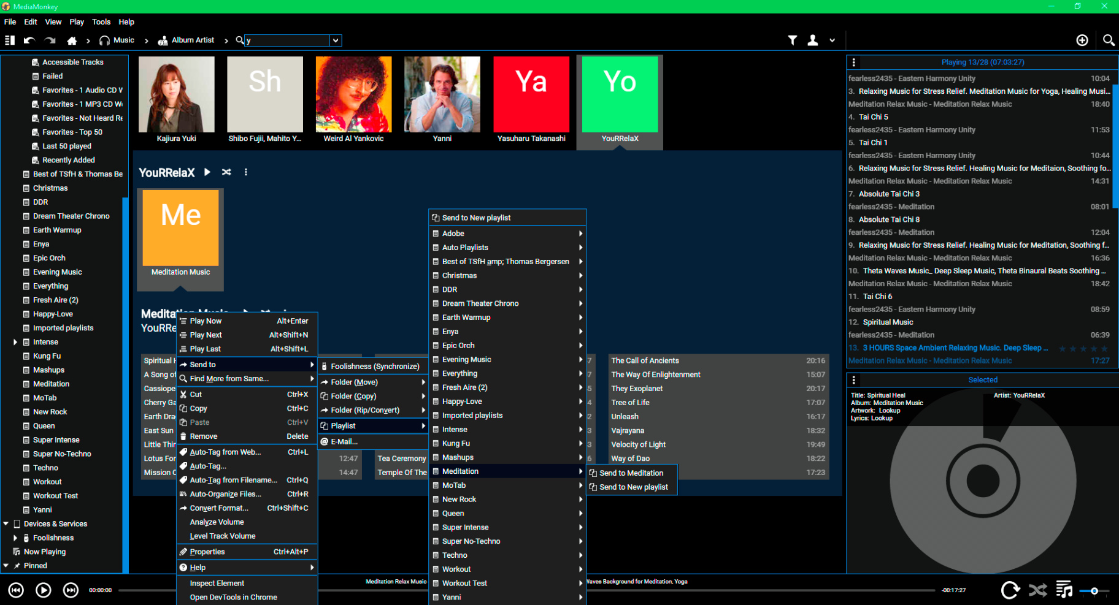The image size is (1119, 605).
Task: Adjust the volume slider
Action: pos(1094,591)
